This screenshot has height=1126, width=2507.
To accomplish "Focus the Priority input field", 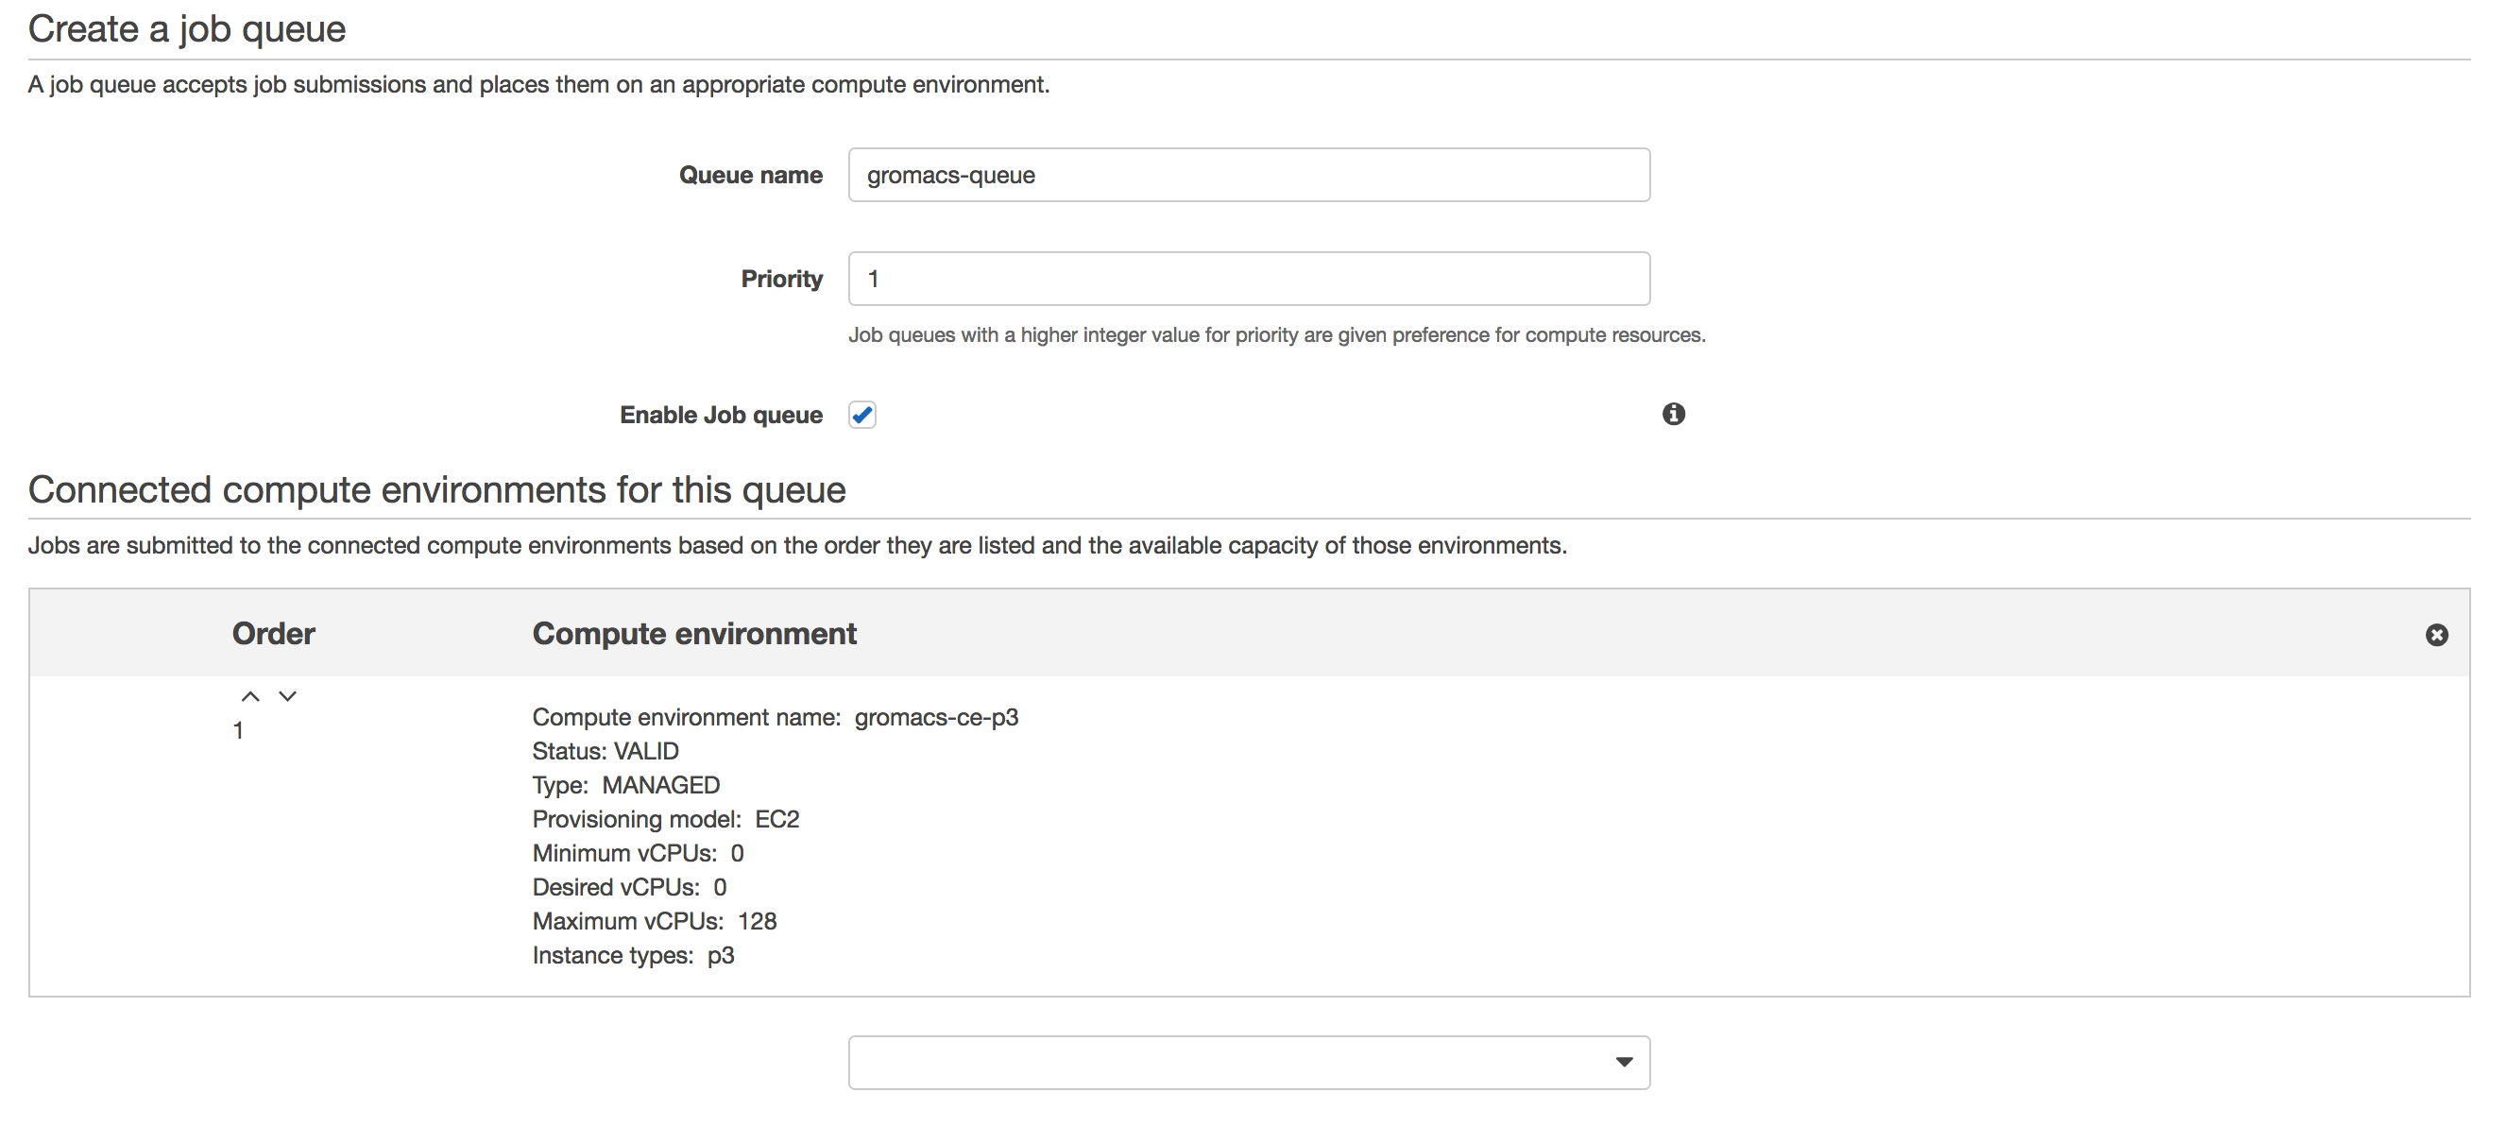I will [x=1249, y=280].
